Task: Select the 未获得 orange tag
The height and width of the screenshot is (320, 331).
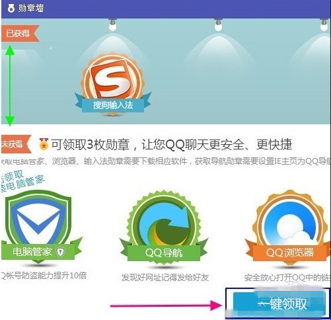Action: click(x=15, y=144)
